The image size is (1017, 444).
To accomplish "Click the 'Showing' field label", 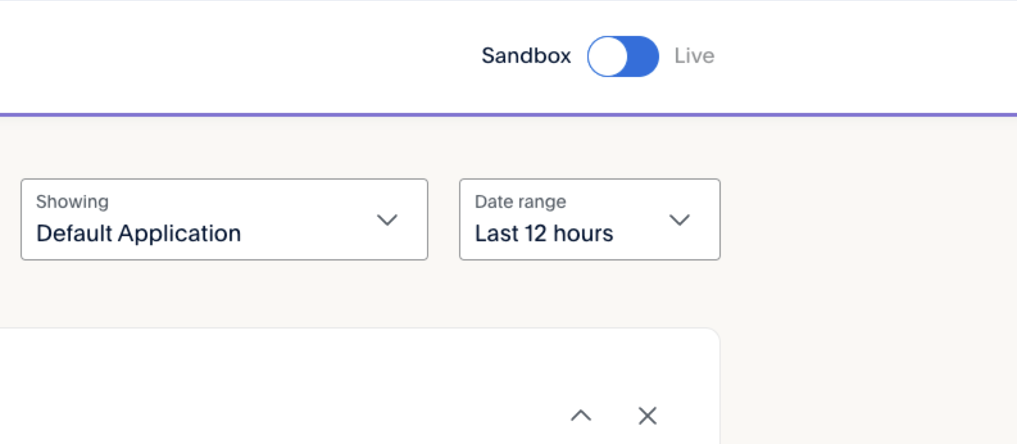I will (x=72, y=201).
